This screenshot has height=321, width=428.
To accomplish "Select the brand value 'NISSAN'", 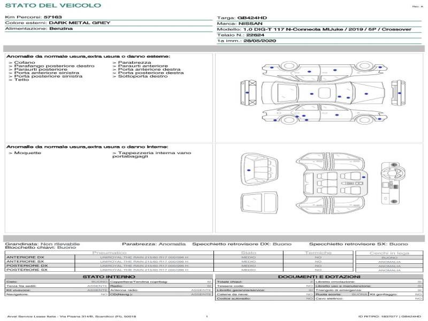I will pos(250,24).
